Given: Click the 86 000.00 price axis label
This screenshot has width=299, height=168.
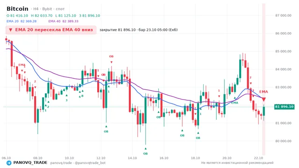Looking at the screenshot, I should 283,33.
